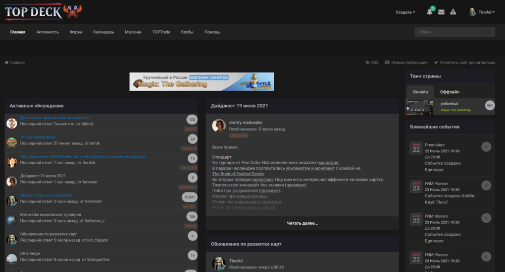Viewport: 505px width, 272px height.
Task: Mark site read via Отметить сайт прочитанным
Action: point(464,62)
